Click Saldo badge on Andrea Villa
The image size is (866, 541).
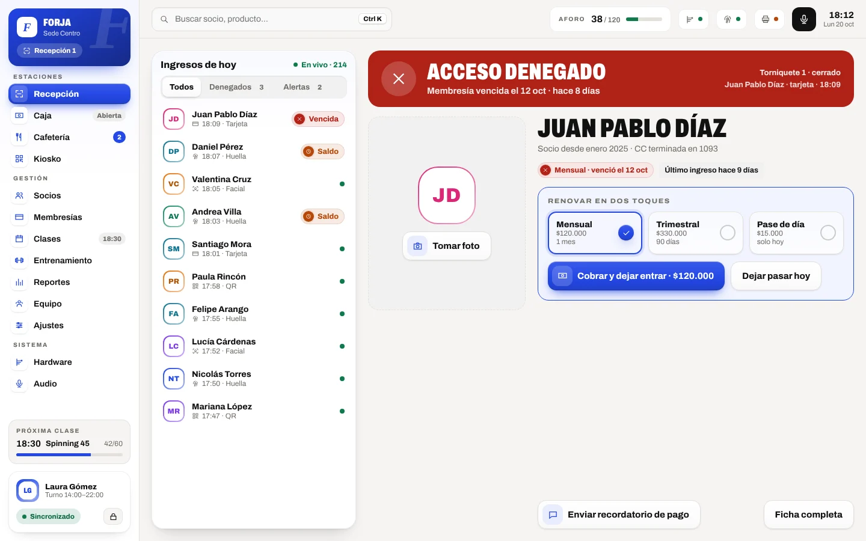pyautogui.click(x=322, y=216)
